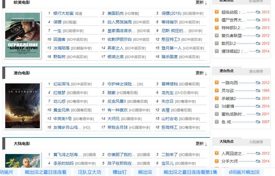Viewport: 275px width, 176px height.
Task: Switch to the 港台热点 tab
Action: 226,71
